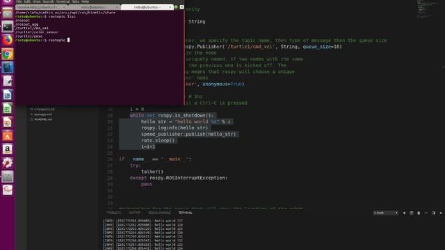The image size is (445, 250).
Task: Split the integrated terminal
Action: click(412, 213)
